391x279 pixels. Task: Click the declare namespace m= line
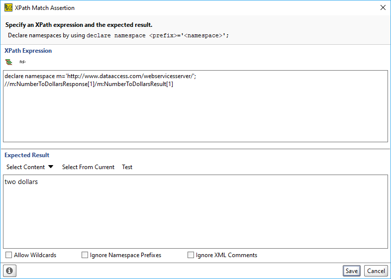pos(100,76)
